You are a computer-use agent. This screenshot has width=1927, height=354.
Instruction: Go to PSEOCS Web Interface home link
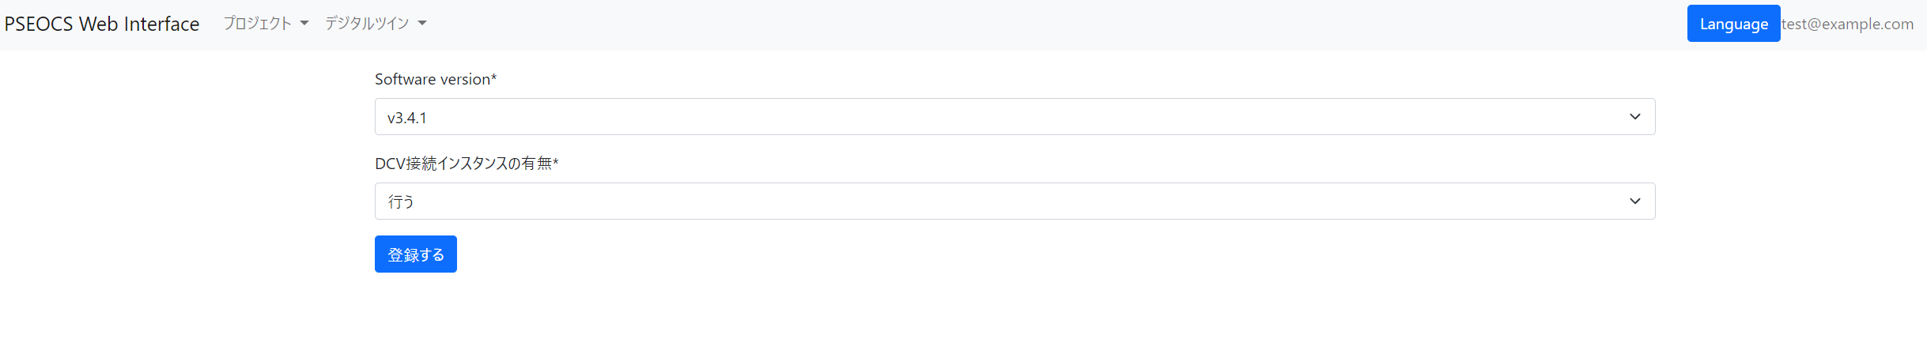tap(102, 24)
